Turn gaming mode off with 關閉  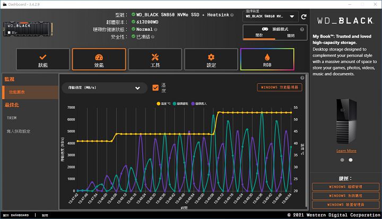coord(290,35)
